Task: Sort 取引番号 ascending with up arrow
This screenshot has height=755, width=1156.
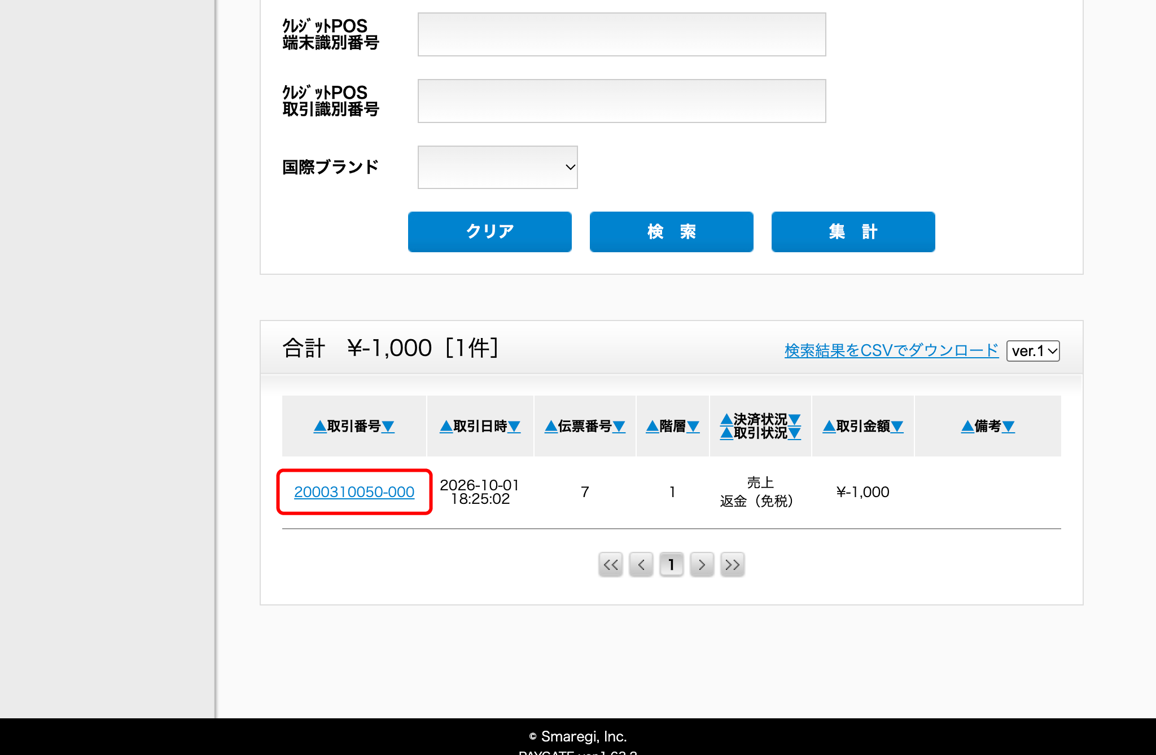Action: [320, 427]
